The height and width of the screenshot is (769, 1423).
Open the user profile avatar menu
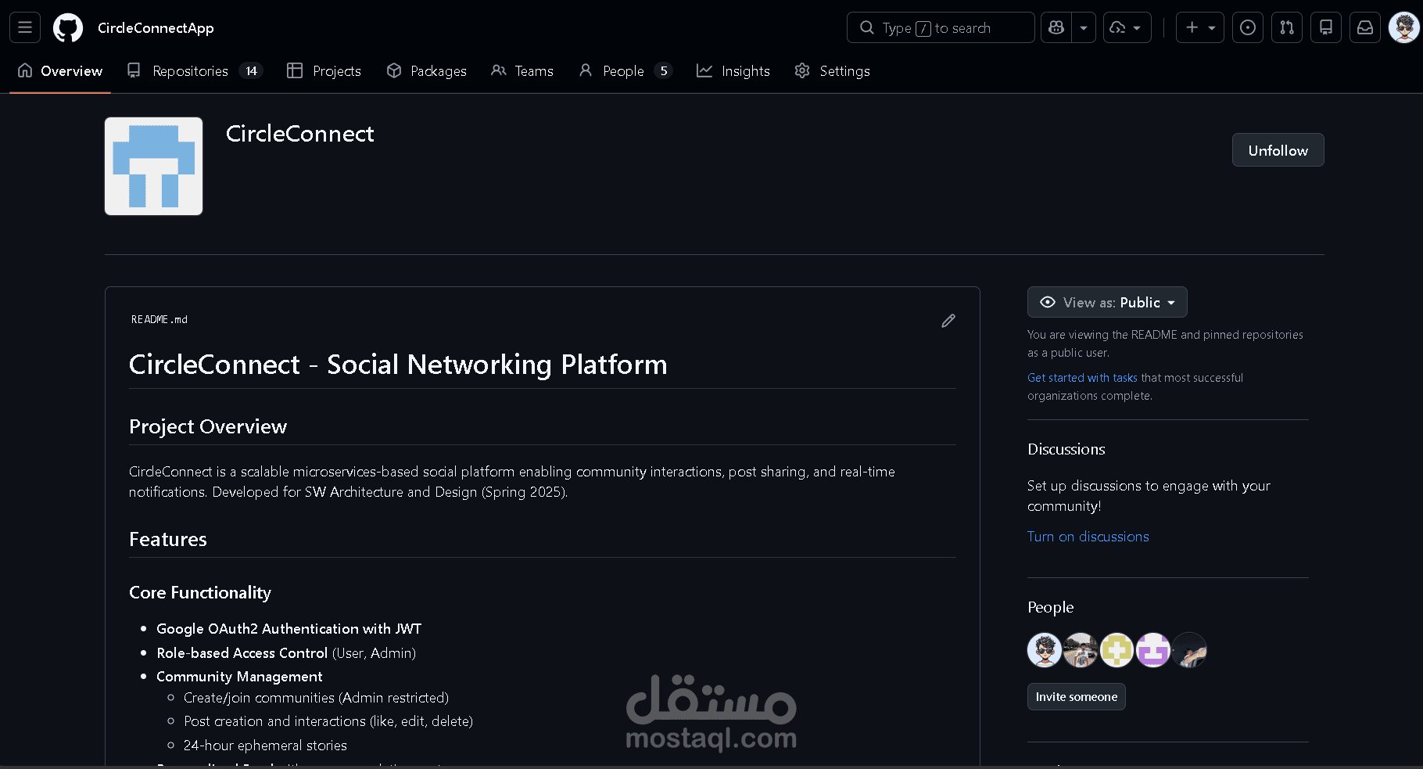coord(1404,27)
